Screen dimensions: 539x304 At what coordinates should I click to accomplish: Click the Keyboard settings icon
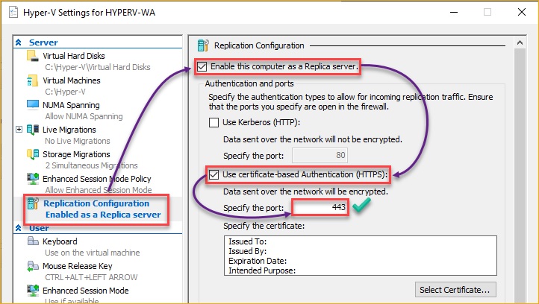pos(32,242)
